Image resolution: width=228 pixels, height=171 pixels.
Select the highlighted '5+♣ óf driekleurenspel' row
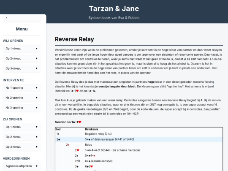pyautogui.click(x=139, y=139)
